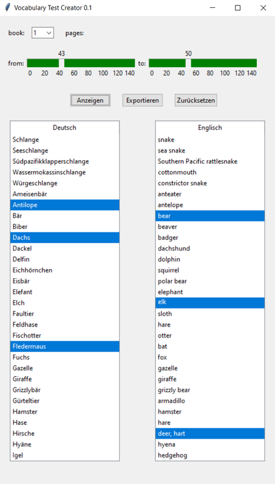Screen dimensions: 275x484
Task: Click the highlighted 'bear' row
Action: tap(210, 216)
